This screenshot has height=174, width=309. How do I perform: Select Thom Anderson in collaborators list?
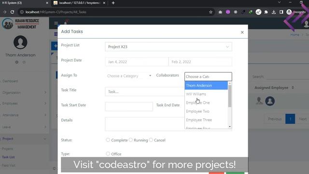click(x=206, y=86)
